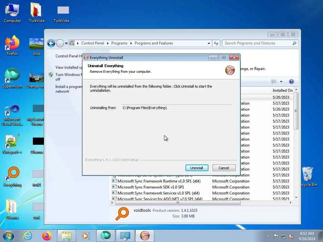Open the bliss image on desktop
The image size is (323, 242).
[37, 47]
